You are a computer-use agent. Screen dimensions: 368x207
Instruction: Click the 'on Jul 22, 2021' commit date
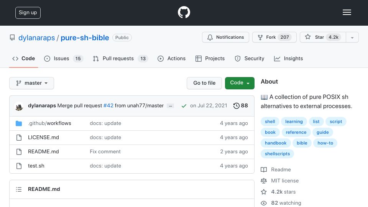209,106
